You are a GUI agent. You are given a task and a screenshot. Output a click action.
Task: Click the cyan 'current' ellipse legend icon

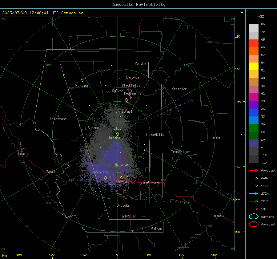[x=254, y=217]
